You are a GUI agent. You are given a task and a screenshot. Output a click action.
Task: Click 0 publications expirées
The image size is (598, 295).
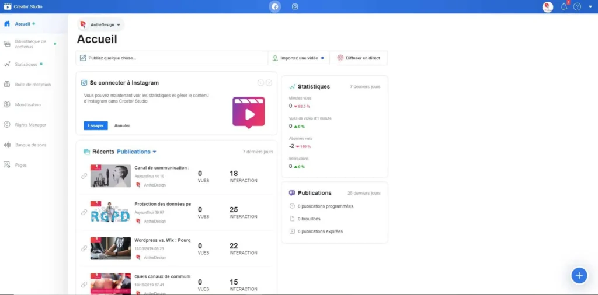click(320, 231)
